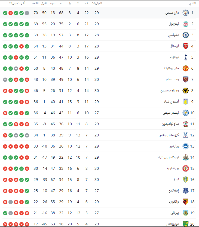199x227 pixels.
Task: Click the Wolverhampton wolf crest
Action: pos(185,91)
